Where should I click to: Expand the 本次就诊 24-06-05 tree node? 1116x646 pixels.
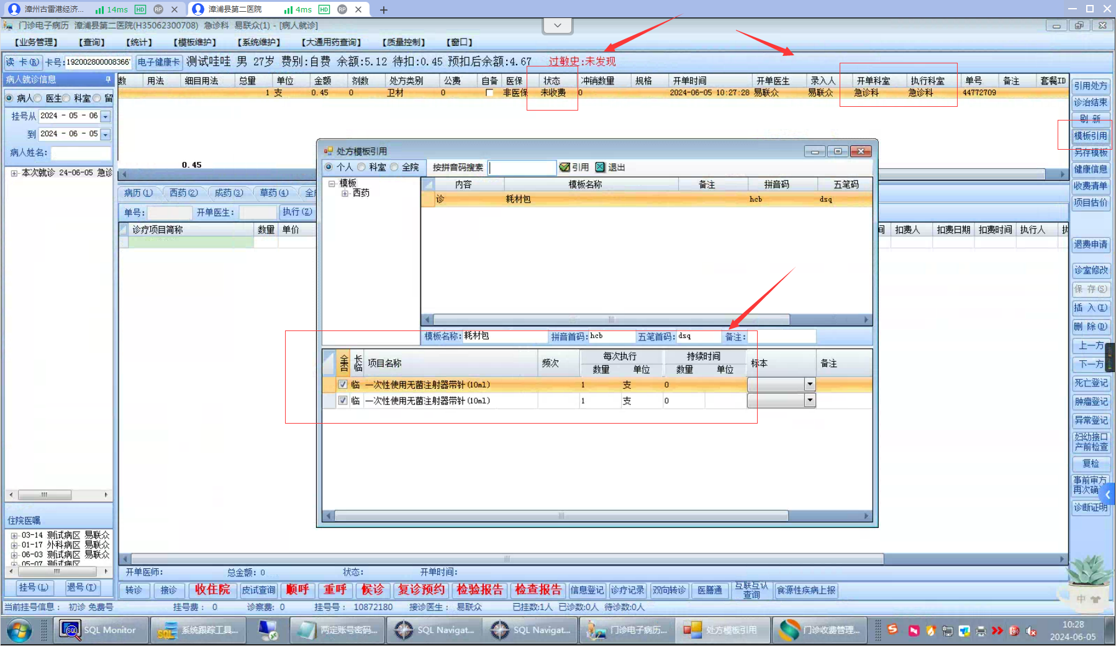coord(14,173)
